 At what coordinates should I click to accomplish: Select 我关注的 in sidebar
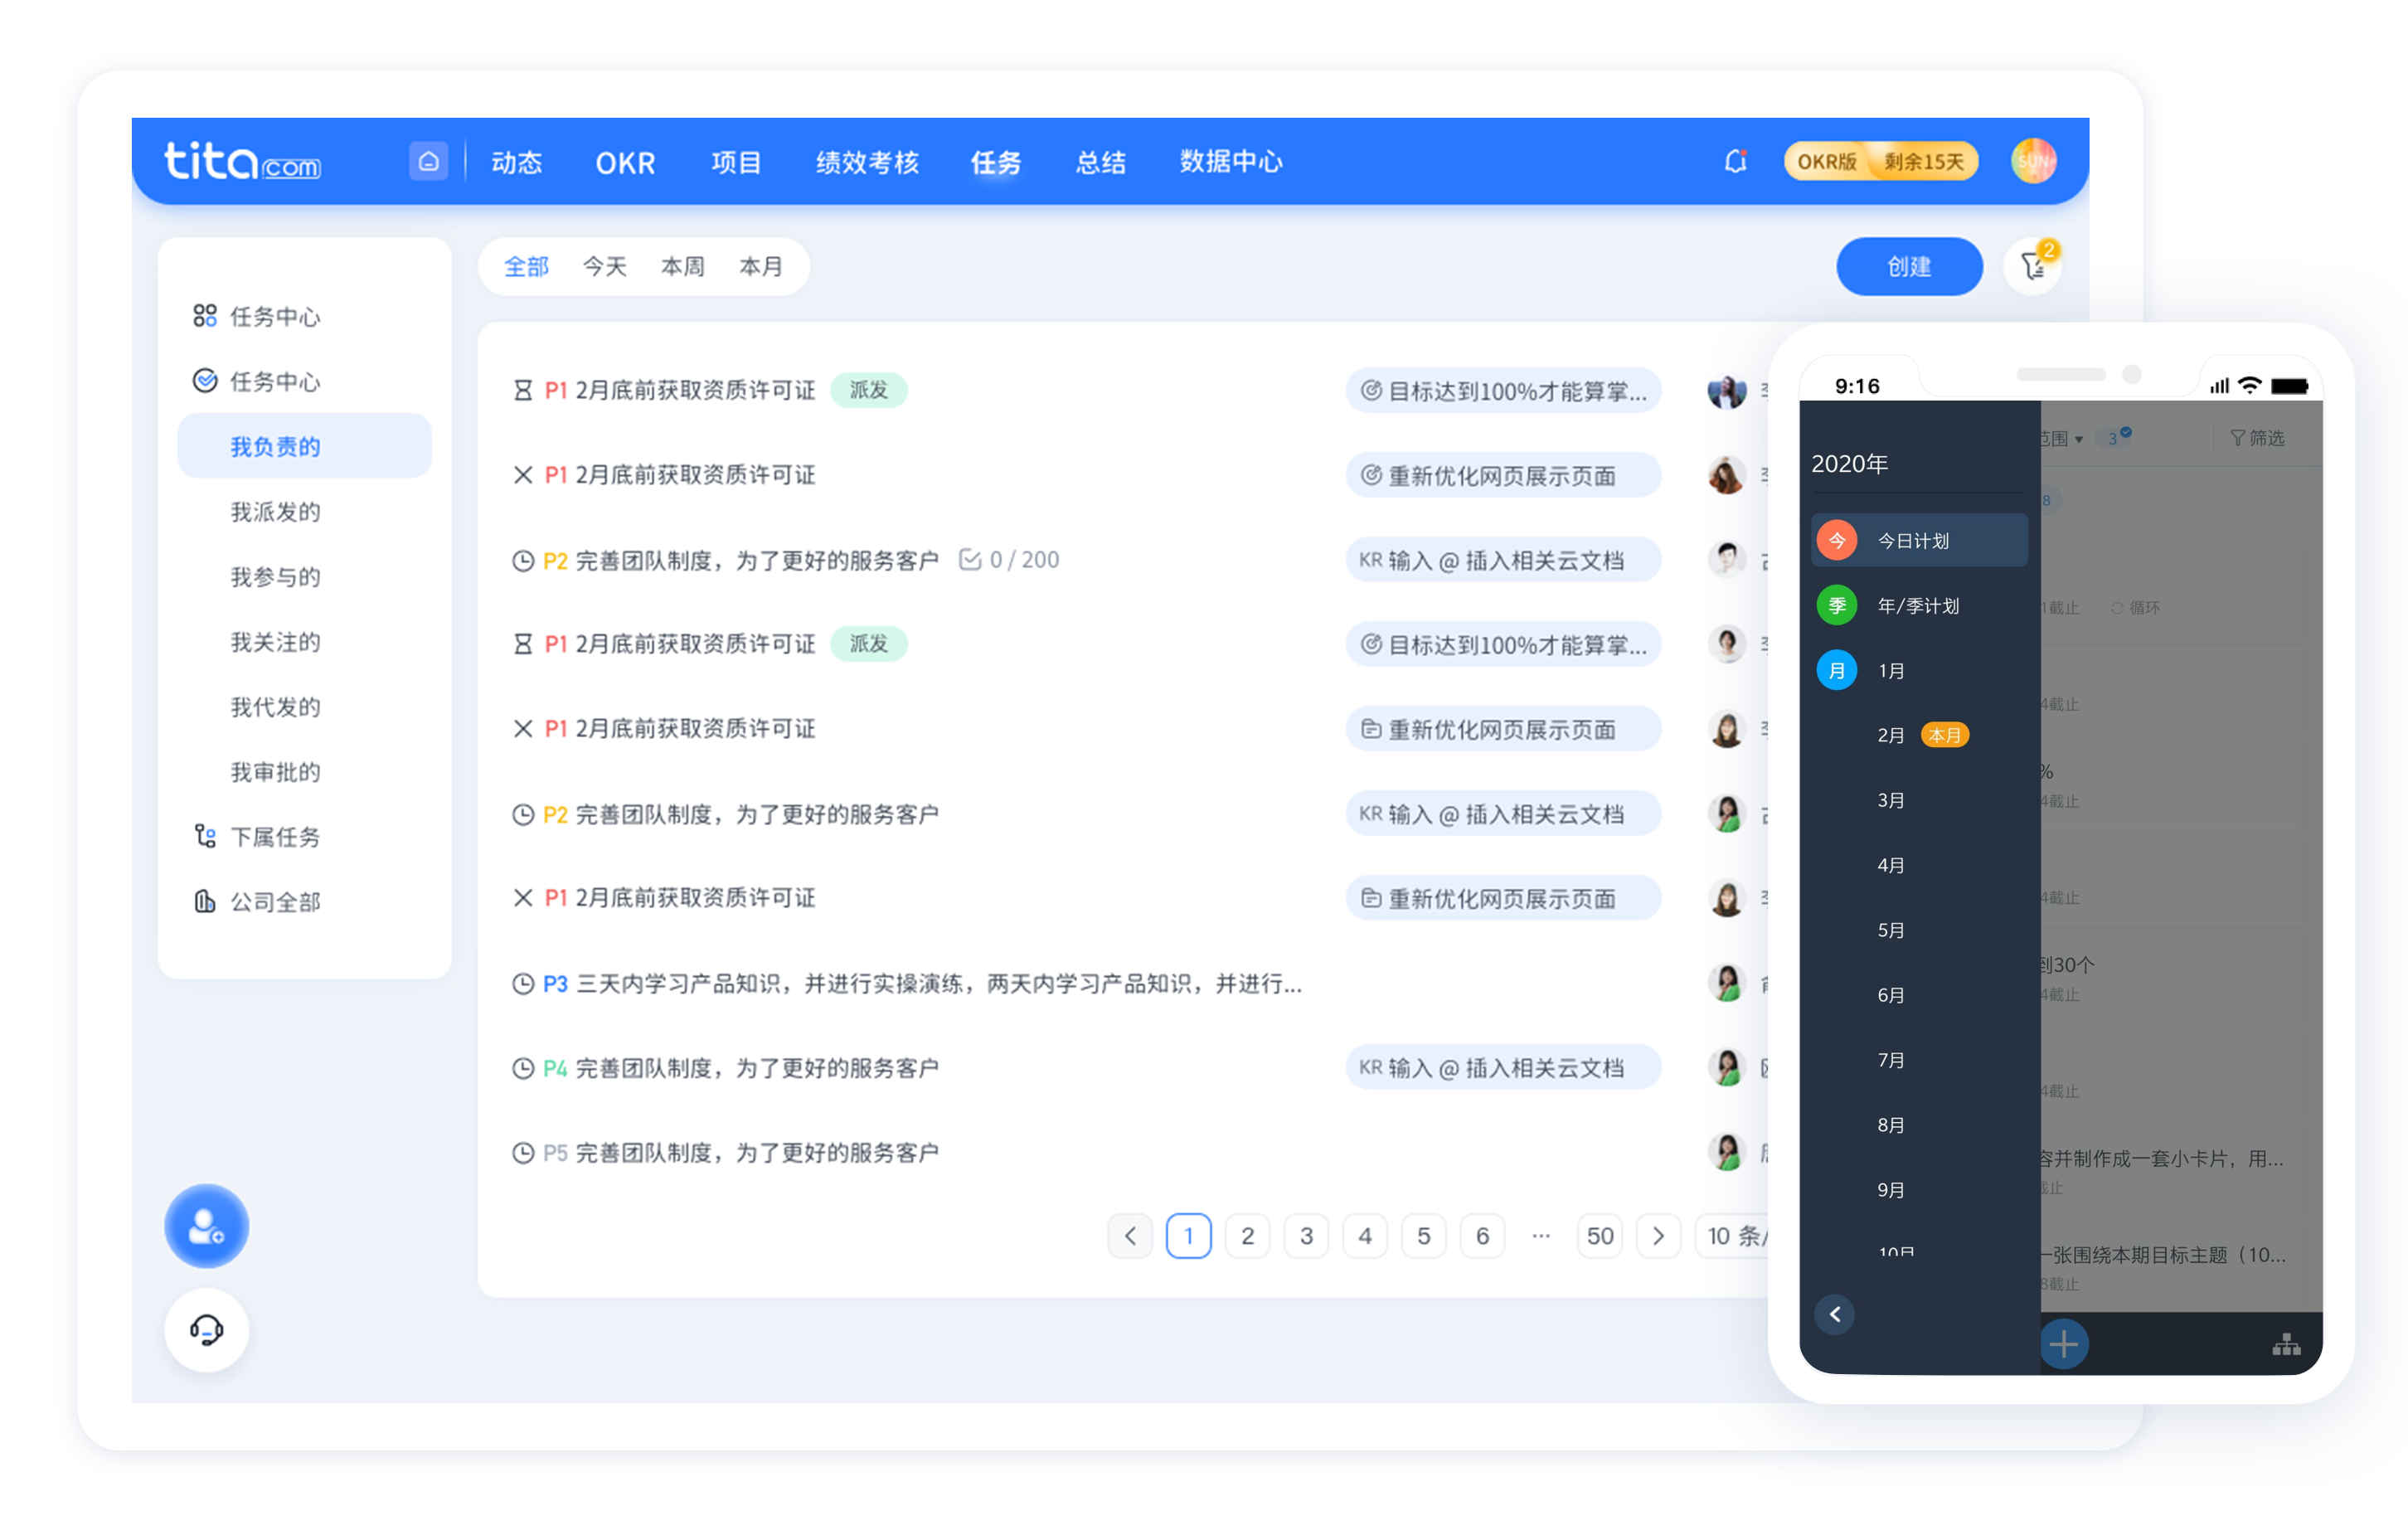275,641
